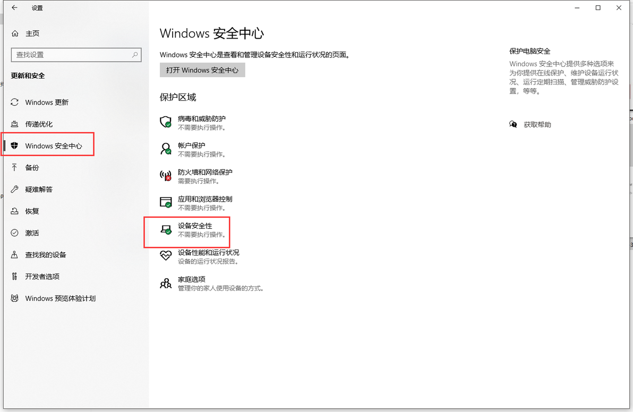Open the 疑难解答 wrench icon

(14, 189)
